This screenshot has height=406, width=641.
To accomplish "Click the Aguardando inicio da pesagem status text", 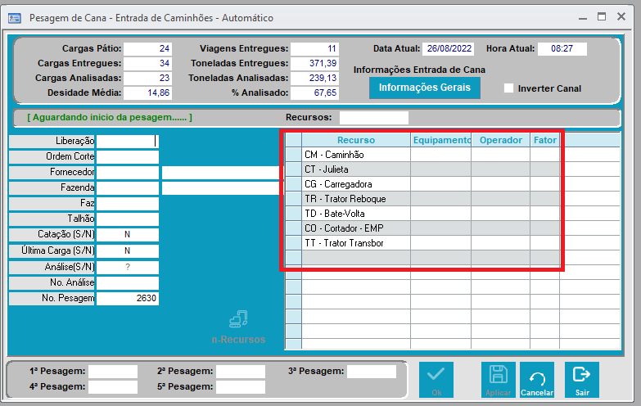I will (110, 117).
